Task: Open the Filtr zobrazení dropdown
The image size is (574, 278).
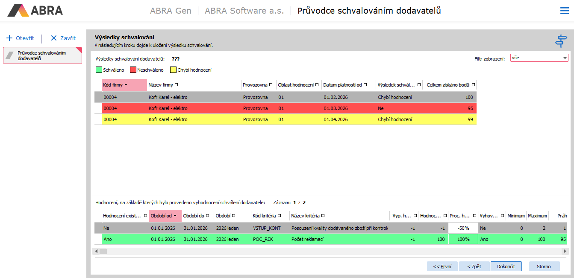Action: coord(565,58)
